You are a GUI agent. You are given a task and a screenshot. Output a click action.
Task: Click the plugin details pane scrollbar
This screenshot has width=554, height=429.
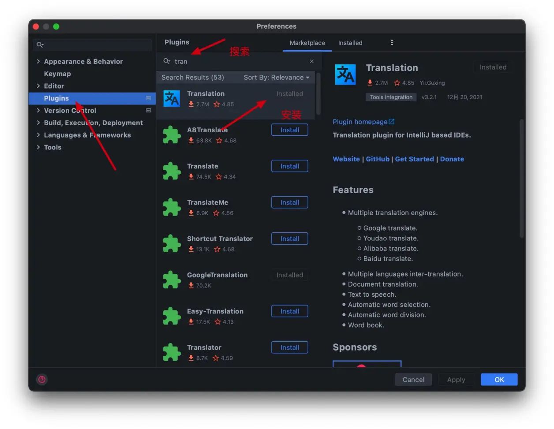click(x=522, y=179)
